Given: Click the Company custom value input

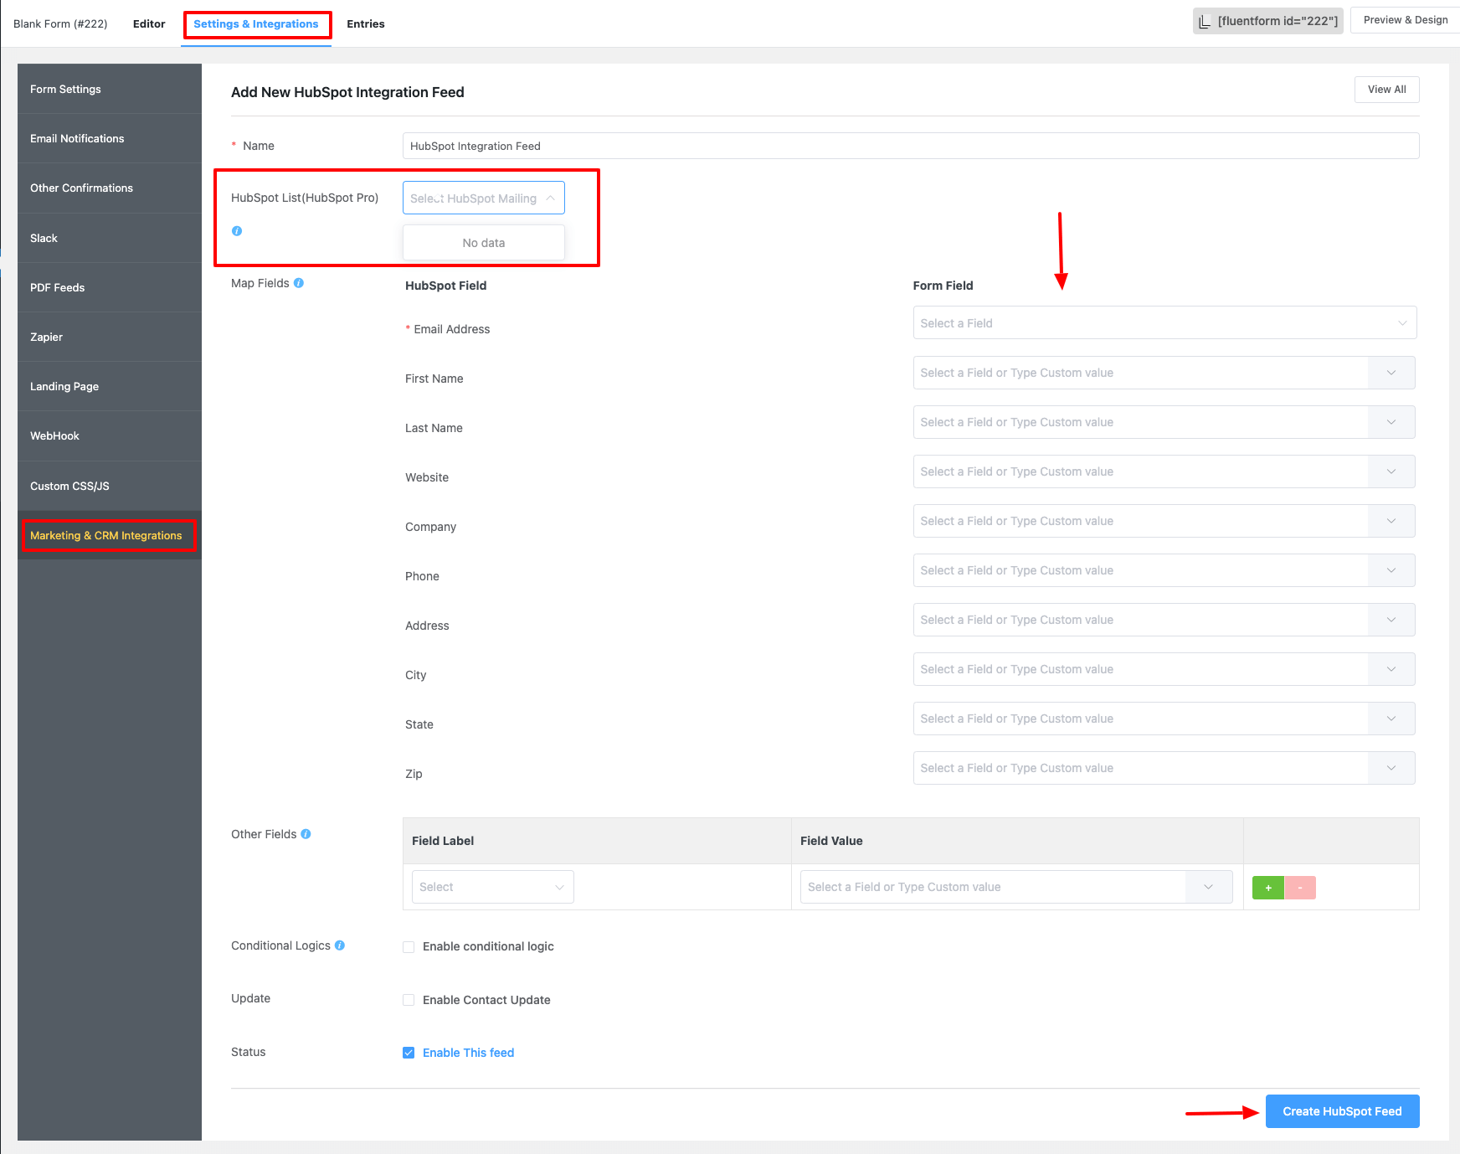Looking at the screenshot, I should [1141, 521].
